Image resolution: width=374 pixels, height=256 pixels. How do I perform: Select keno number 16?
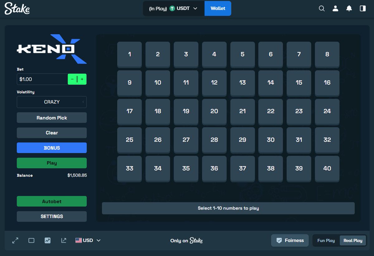point(327,83)
